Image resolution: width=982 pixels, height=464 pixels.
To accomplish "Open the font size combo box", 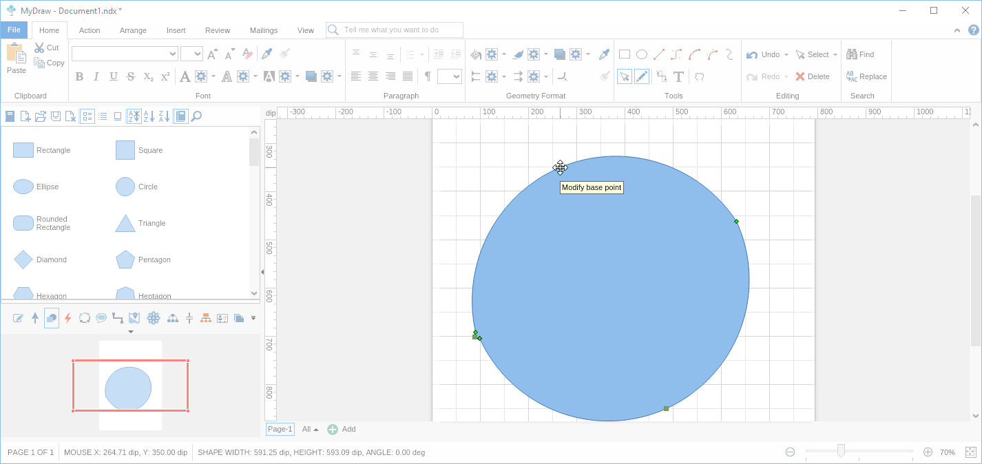I will pos(191,54).
